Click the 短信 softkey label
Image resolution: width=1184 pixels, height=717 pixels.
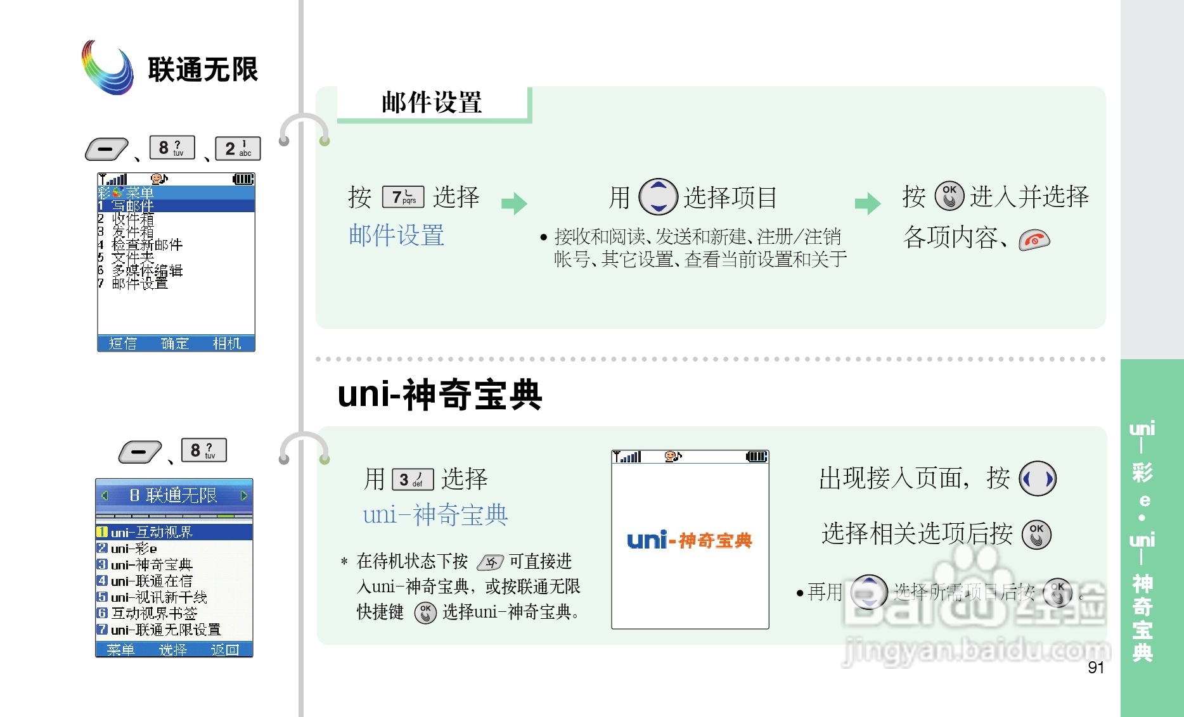[122, 343]
